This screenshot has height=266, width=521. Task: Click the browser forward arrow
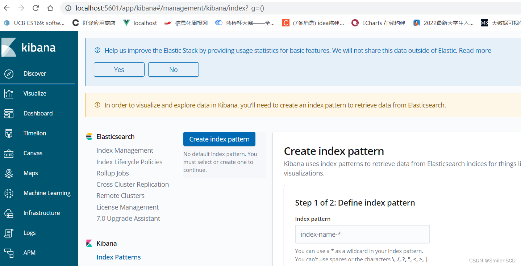click(21, 8)
